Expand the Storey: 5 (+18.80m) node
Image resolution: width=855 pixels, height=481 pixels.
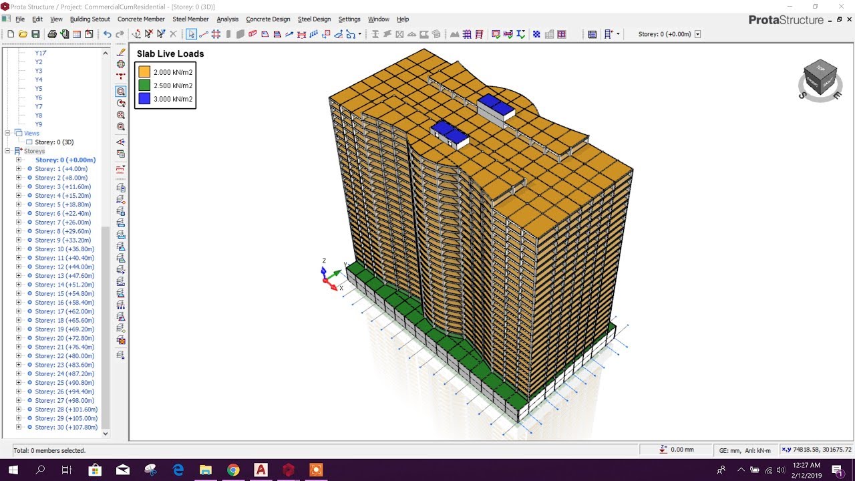tap(19, 204)
